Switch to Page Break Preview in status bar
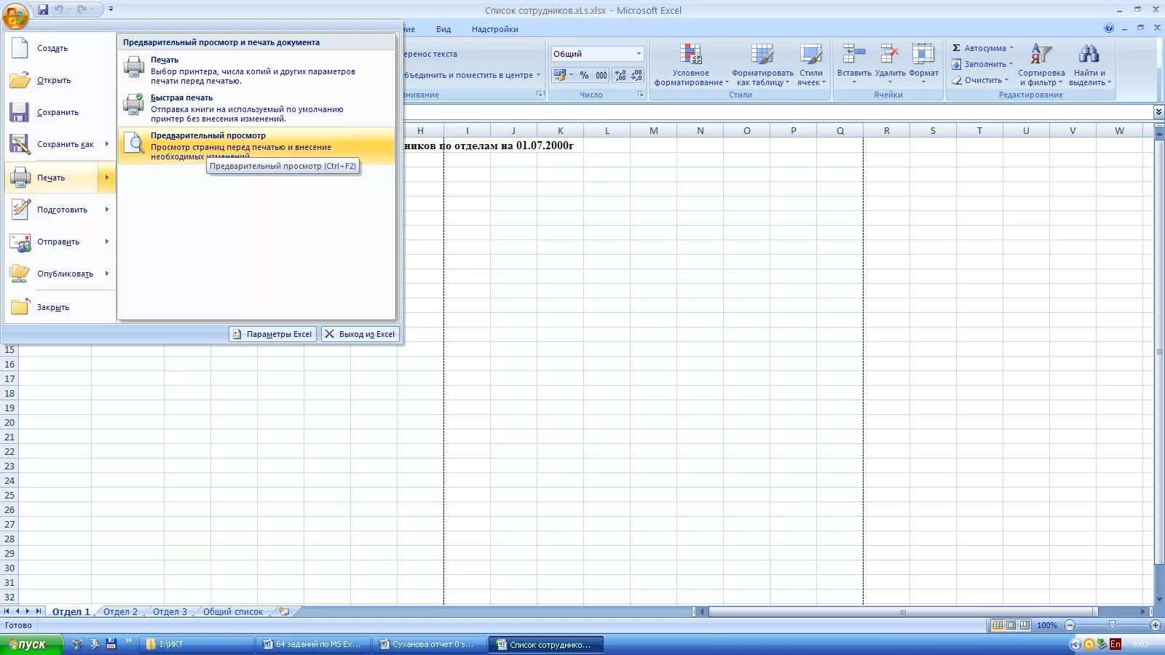The height and width of the screenshot is (655, 1165). 1024,625
